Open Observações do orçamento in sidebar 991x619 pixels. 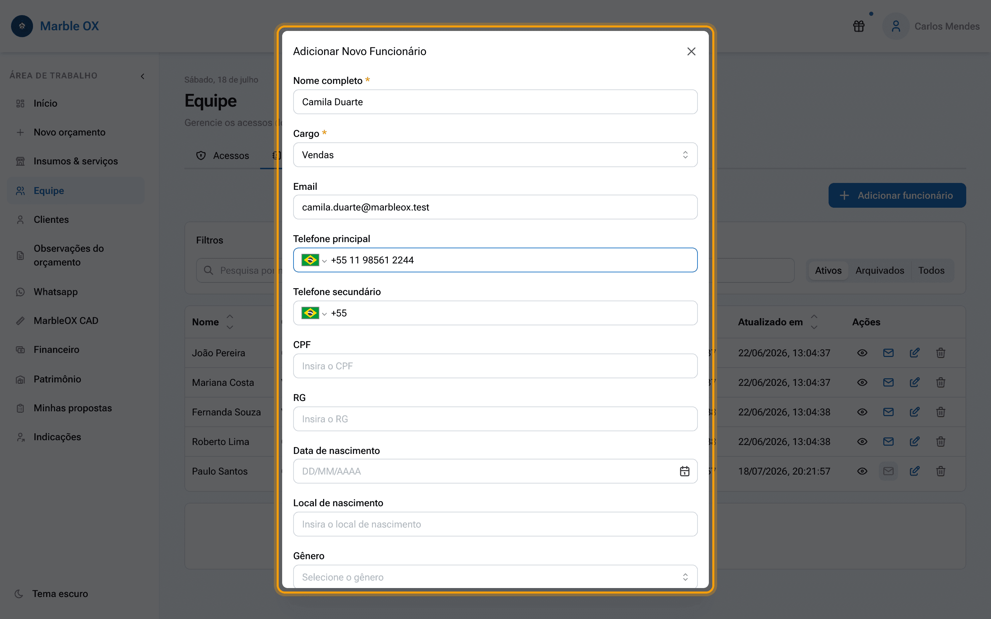(x=76, y=256)
